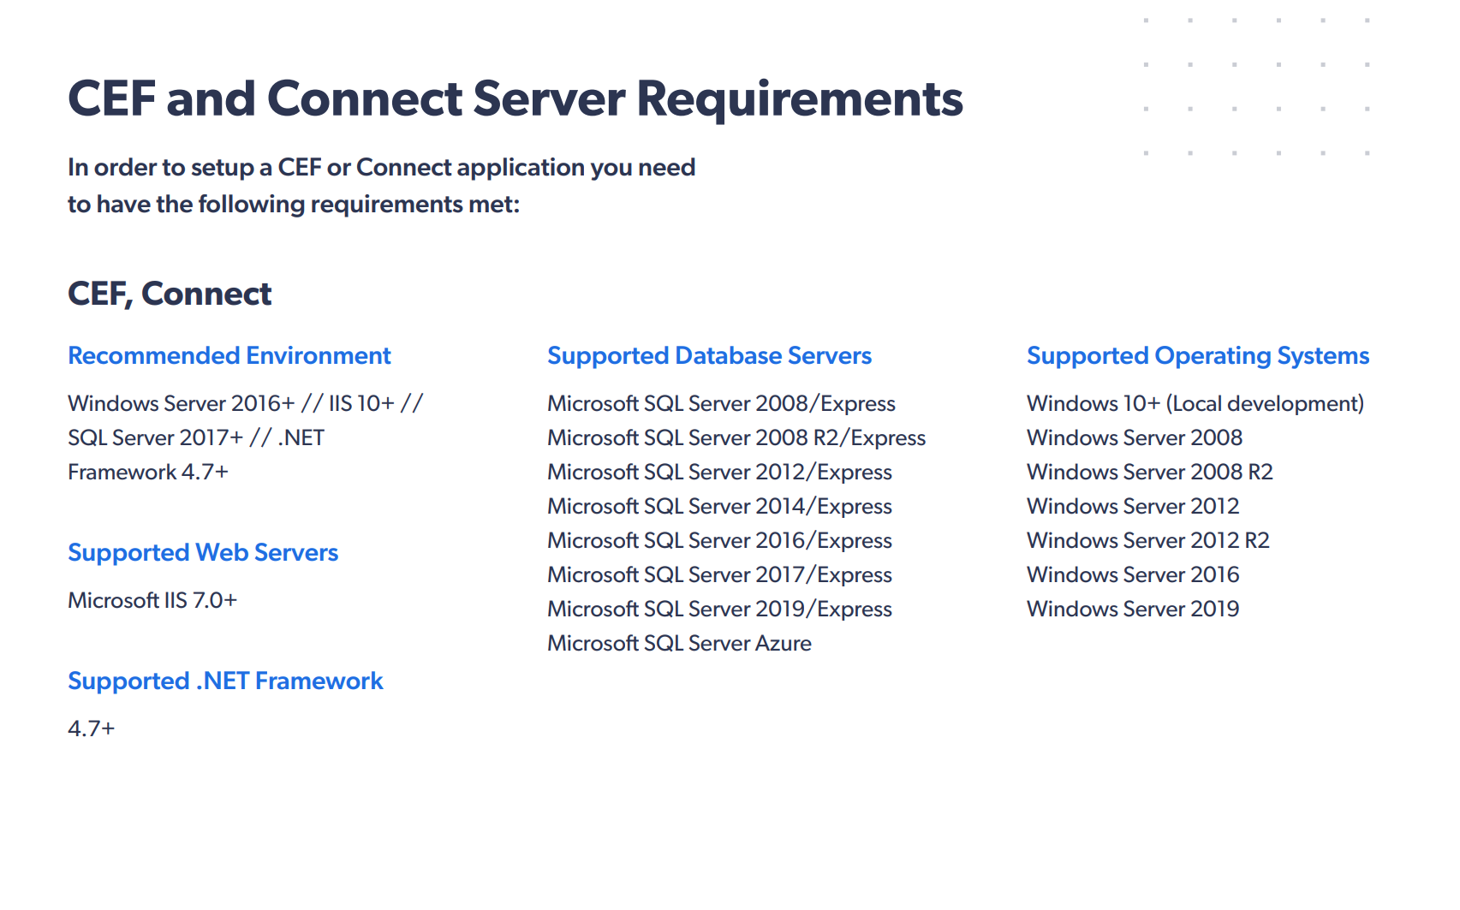This screenshot has width=1460, height=910.
Task: Select the 'Windows 10+ (Local development)' line
Action: pos(1195,403)
